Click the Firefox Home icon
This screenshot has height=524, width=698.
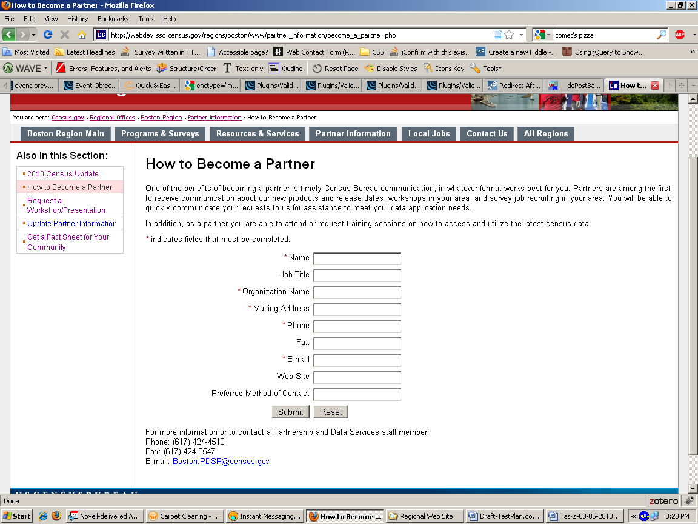[x=82, y=35]
